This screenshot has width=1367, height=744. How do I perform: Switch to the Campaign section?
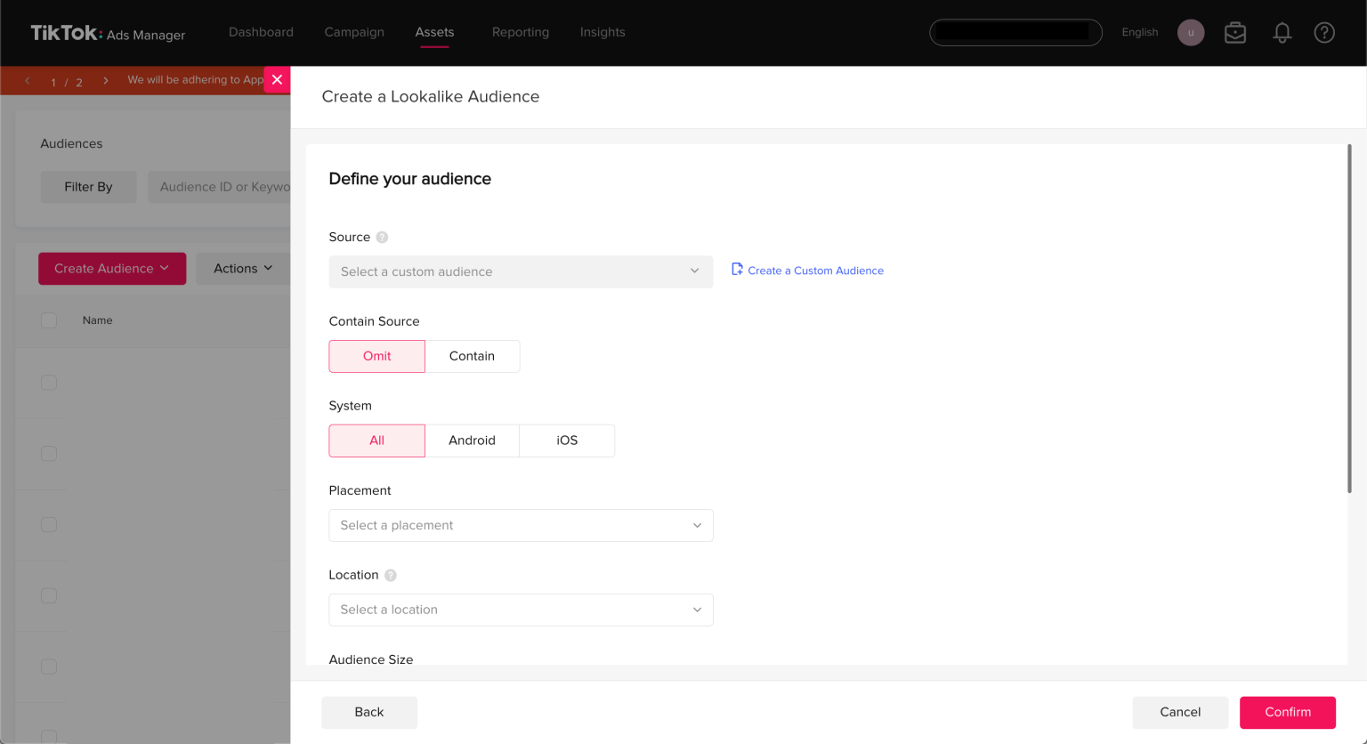coord(354,32)
